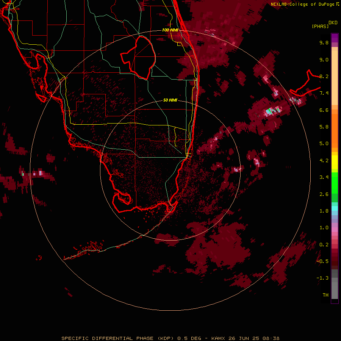Click the bright green color bar segment
Screen dimensions: 341x341
point(335,183)
